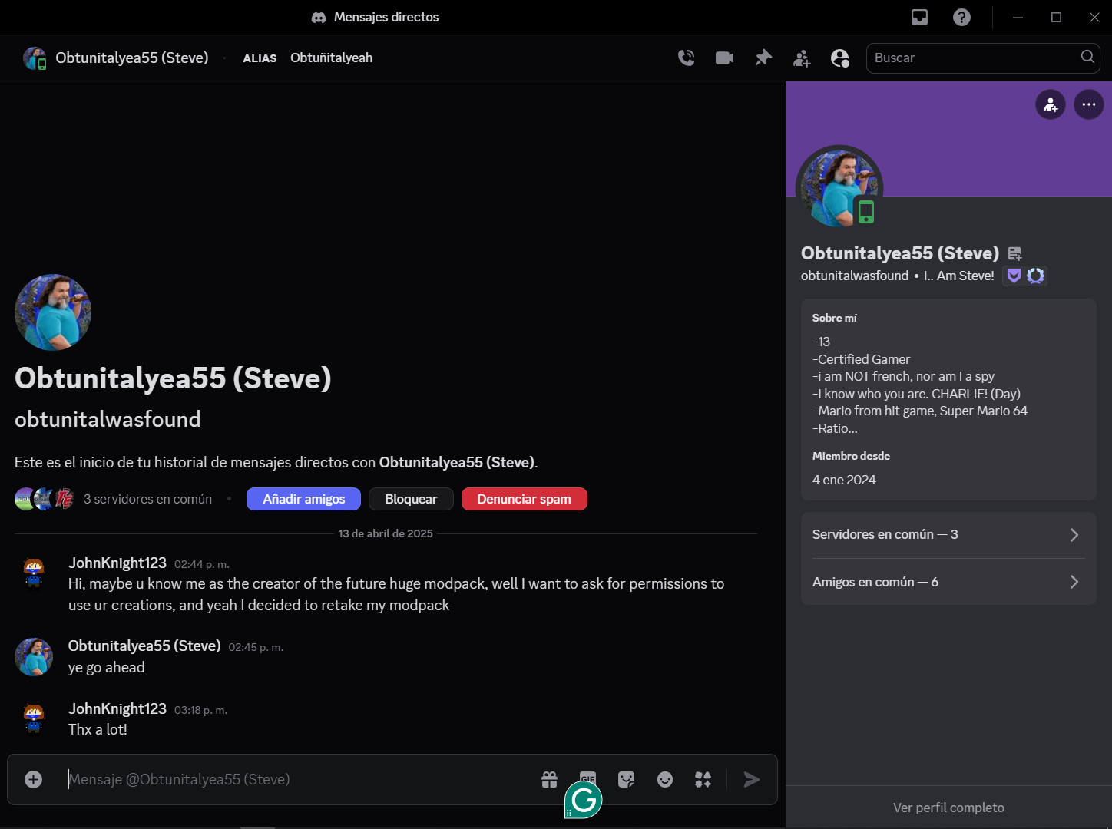Open the profile more options menu
Screen dimensions: 1112x829
(1088, 104)
